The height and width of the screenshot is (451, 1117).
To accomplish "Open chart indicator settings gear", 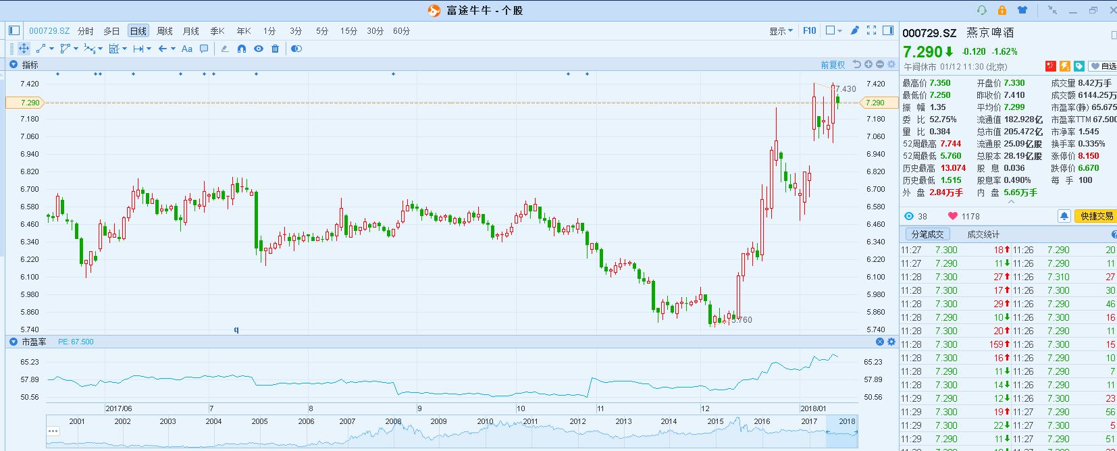I will (891, 64).
